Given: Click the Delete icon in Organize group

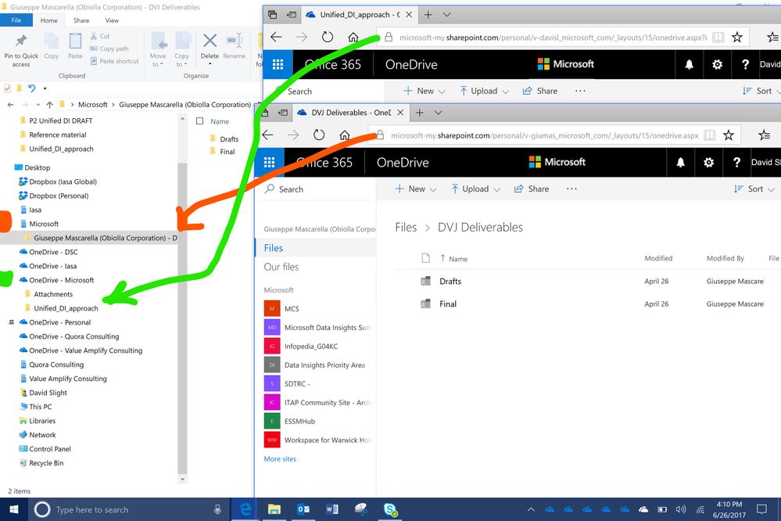Looking at the screenshot, I should [210, 41].
